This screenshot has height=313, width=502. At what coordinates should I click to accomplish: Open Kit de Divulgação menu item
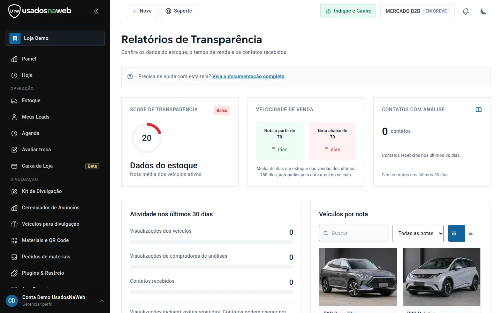pos(55,191)
